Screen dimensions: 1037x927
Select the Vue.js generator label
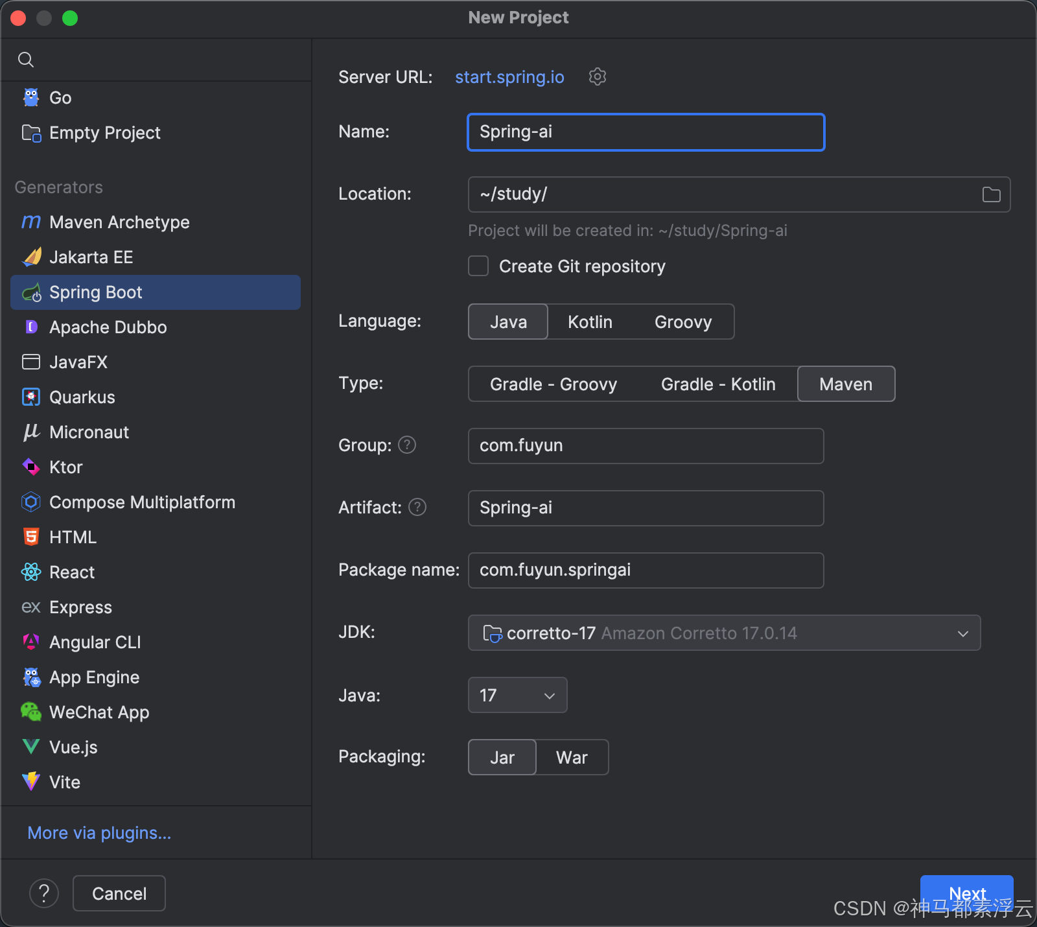[73, 747]
